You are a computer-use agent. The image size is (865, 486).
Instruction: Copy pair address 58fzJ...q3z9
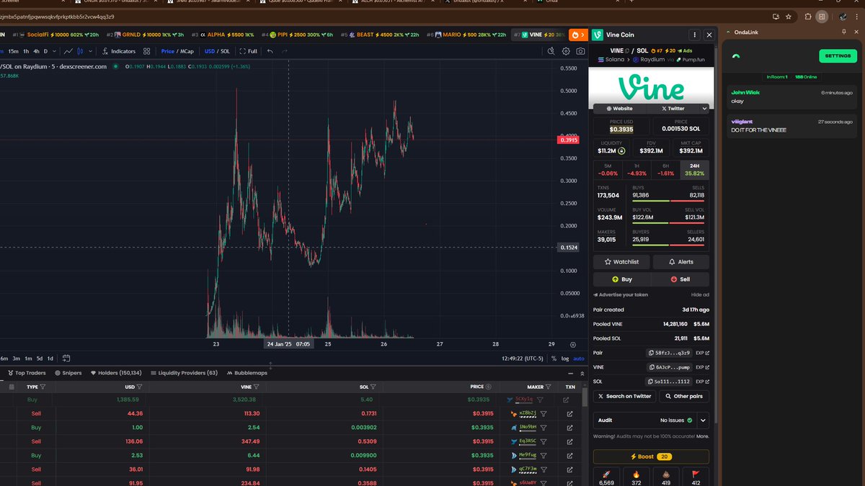pyautogui.click(x=670, y=353)
